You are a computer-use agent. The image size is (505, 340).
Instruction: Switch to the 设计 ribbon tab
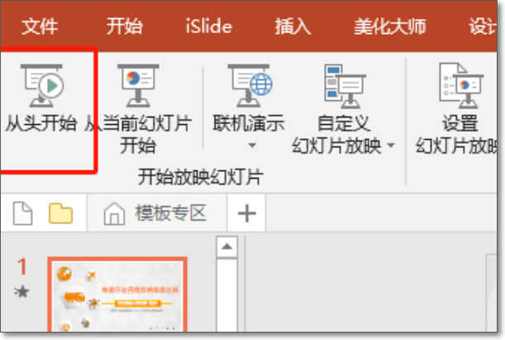(x=483, y=26)
